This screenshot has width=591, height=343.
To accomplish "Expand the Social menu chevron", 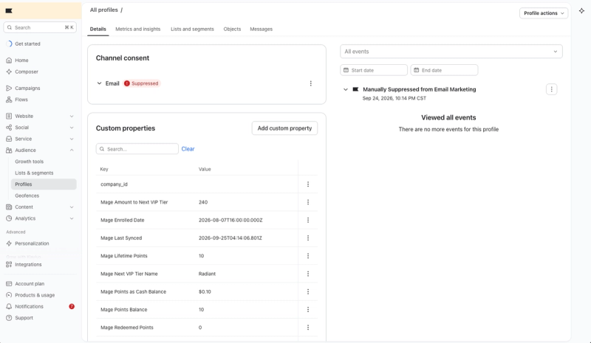I will (72, 128).
